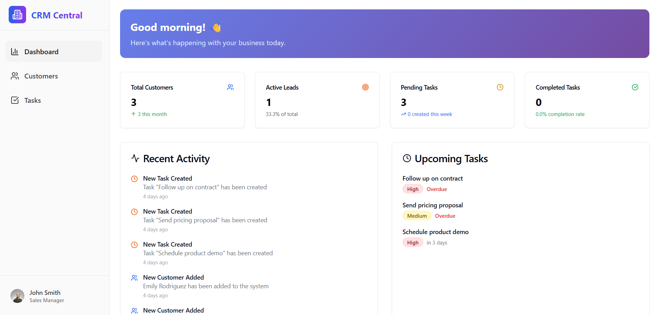Click the Customers people icon in sidebar
This screenshot has width=656, height=315.
pos(15,76)
